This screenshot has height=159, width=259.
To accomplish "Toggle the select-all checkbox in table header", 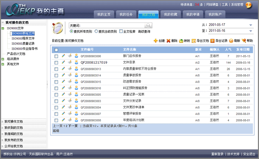I will pyautogui.click(x=56, y=50).
